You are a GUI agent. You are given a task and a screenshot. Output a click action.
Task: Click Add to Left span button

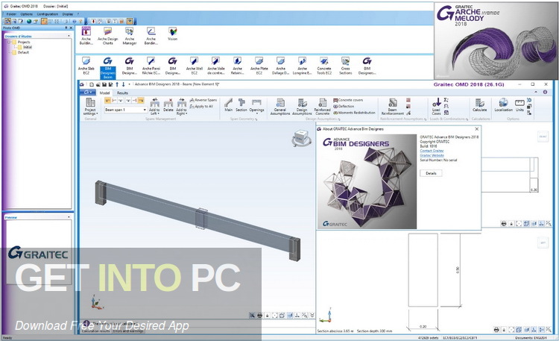pos(154,107)
